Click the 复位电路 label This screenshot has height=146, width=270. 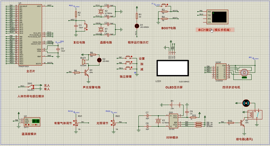[x=79, y=42]
